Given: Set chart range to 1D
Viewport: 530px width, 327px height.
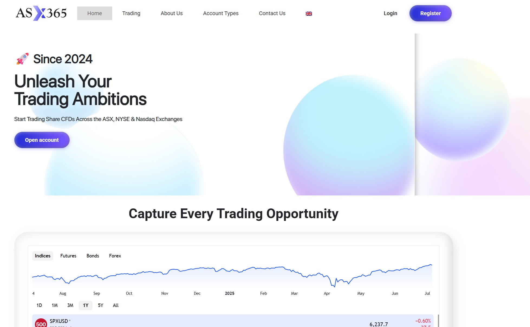Looking at the screenshot, I should [x=39, y=305].
